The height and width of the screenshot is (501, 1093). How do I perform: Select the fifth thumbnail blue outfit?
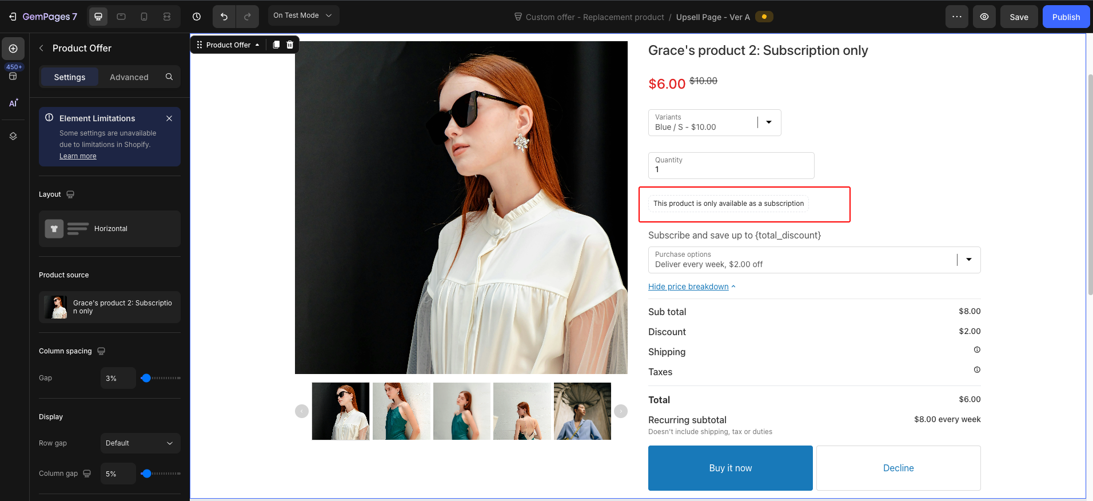coord(583,411)
